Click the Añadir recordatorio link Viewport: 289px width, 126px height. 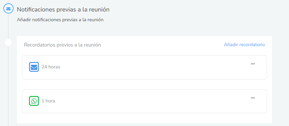point(244,44)
